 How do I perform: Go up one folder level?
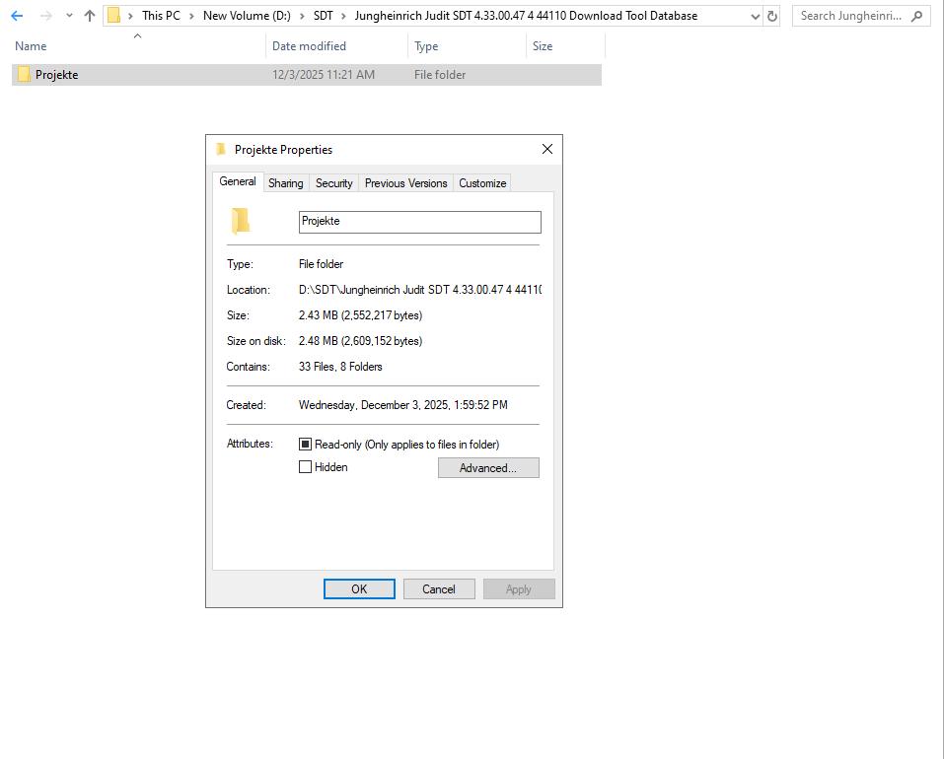[x=90, y=16]
